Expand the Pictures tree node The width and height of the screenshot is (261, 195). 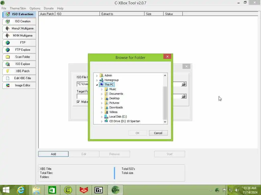point(102,103)
